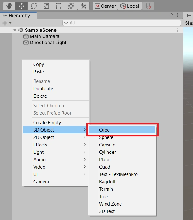Open SampleScene options kebab menu
The height and width of the screenshot is (220, 193).
(x=178, y=30)
